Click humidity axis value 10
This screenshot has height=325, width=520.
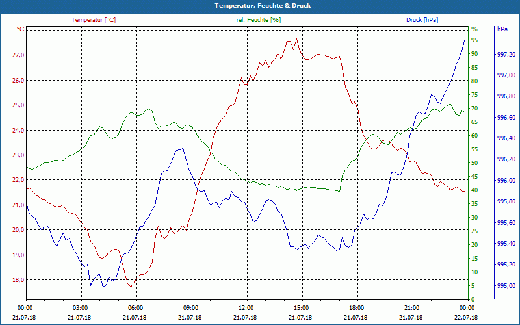(474, 272)
